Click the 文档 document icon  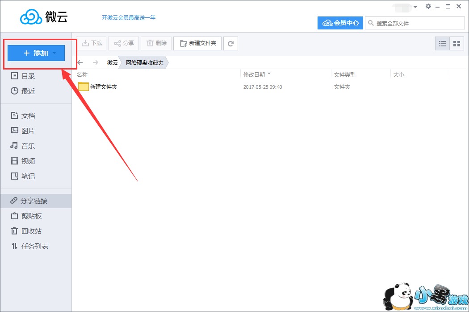point(14,115)
